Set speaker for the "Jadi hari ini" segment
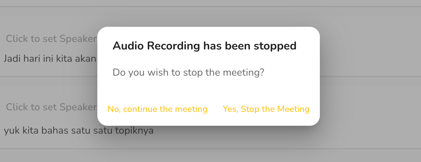 coord(51,39)
